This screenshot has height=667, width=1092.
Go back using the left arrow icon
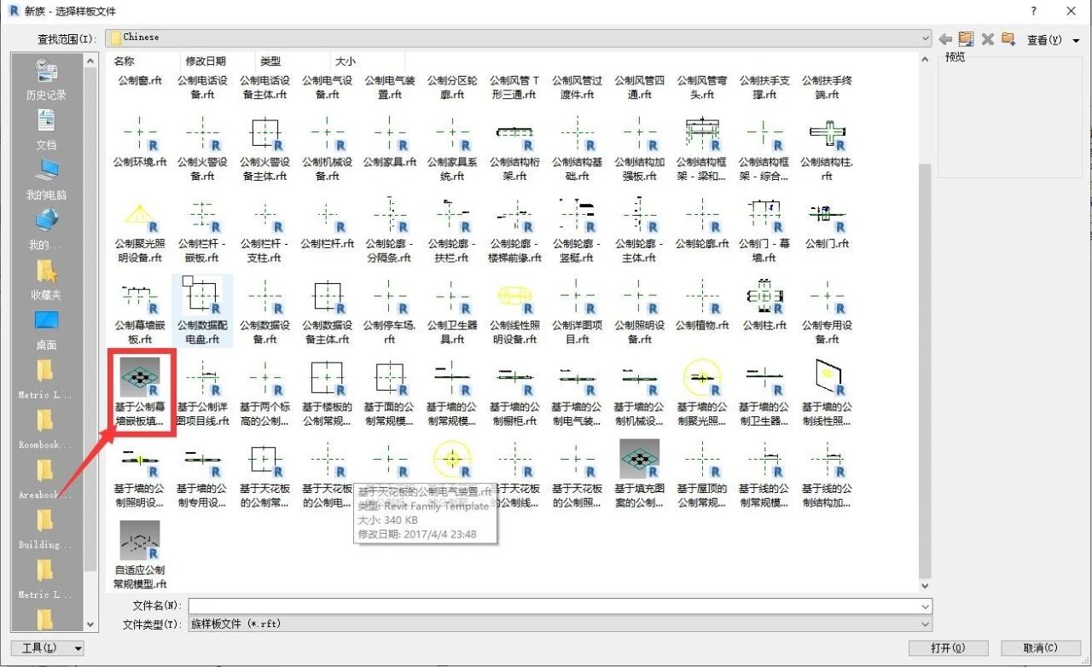tap(945, 39)
